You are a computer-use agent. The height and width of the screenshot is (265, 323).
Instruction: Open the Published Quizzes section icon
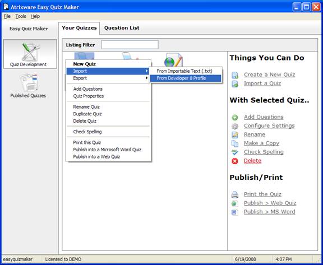point(29,82)
